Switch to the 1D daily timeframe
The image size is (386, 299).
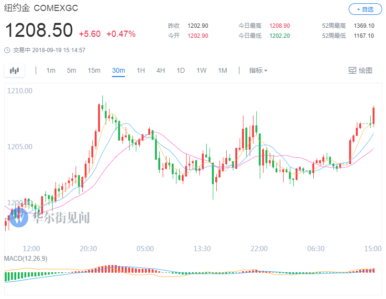pyautogui.click(x=180, y=70)
